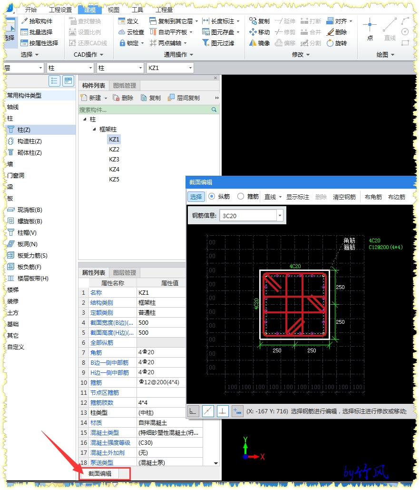The height and width of the screenshot is (490, 420).
Task: Click the 布边筋 button
Action: click(397, 197)
